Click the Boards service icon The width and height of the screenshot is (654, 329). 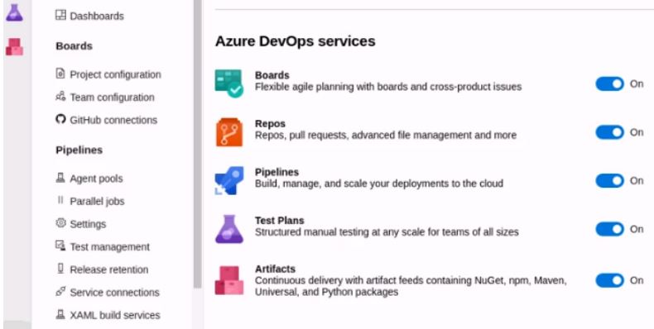pos(229,83)
